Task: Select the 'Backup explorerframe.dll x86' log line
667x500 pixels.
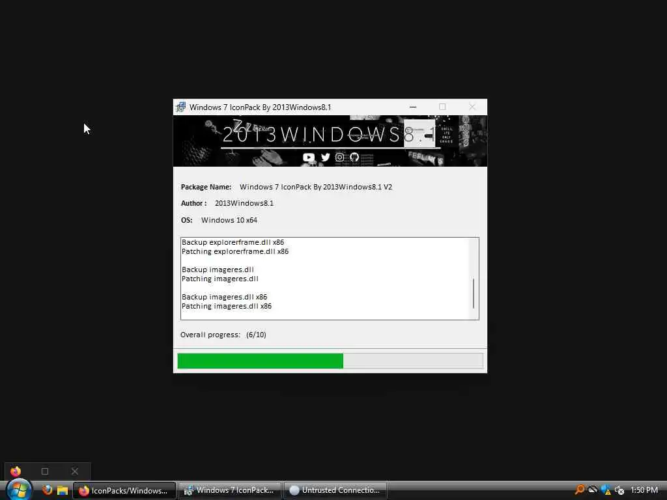Action: click(x=233, y=242)
